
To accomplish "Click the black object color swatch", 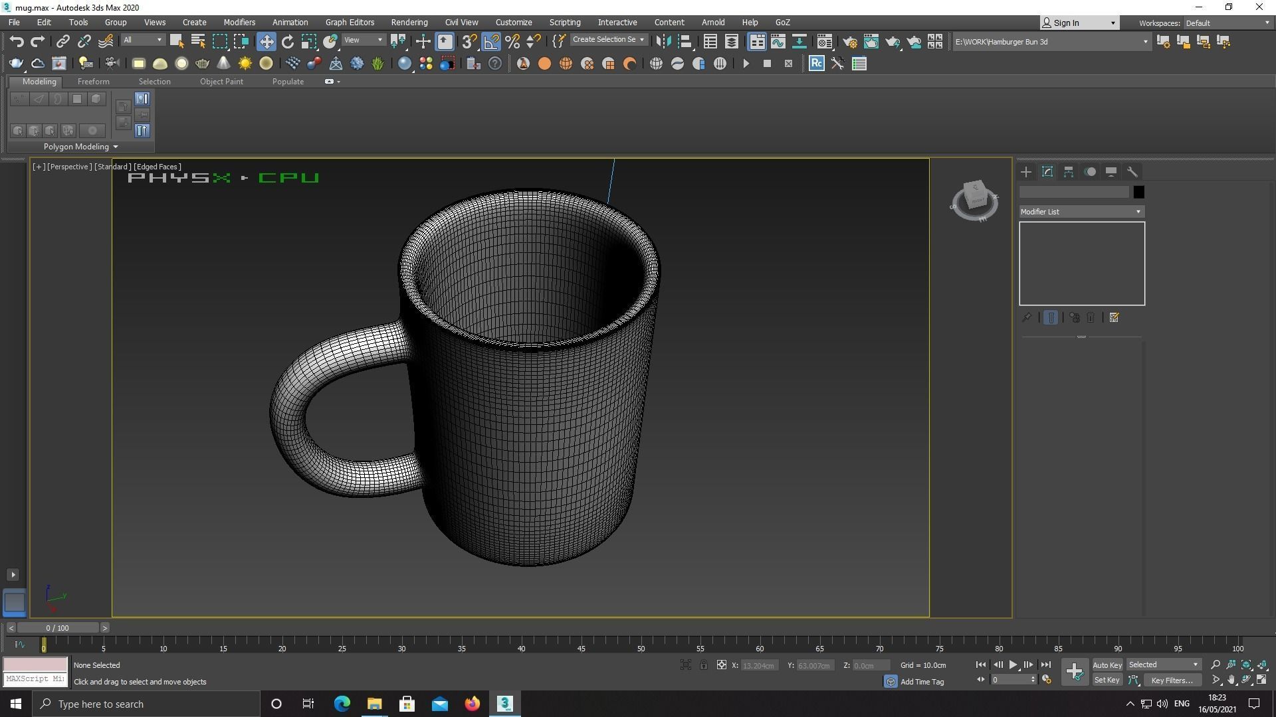I will pyautogui.click(x=1138, y=193).
